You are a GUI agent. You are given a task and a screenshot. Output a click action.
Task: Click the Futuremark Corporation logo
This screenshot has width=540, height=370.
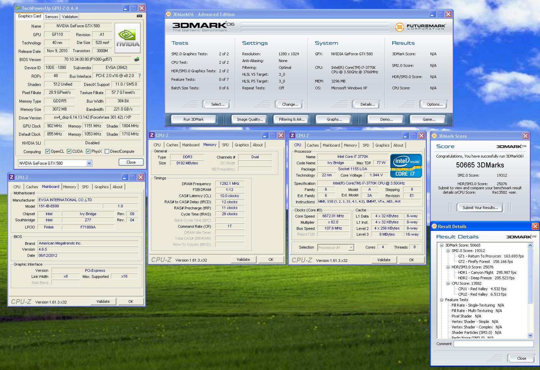point(421,27)
